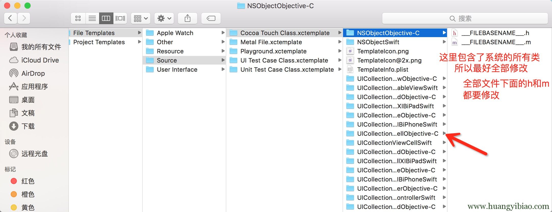Go forward with the right chevron button

[24, 18]
